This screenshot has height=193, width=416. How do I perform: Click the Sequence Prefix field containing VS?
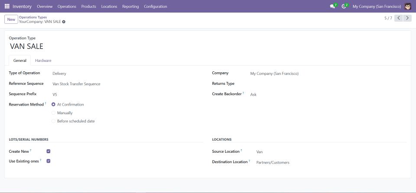126,94
